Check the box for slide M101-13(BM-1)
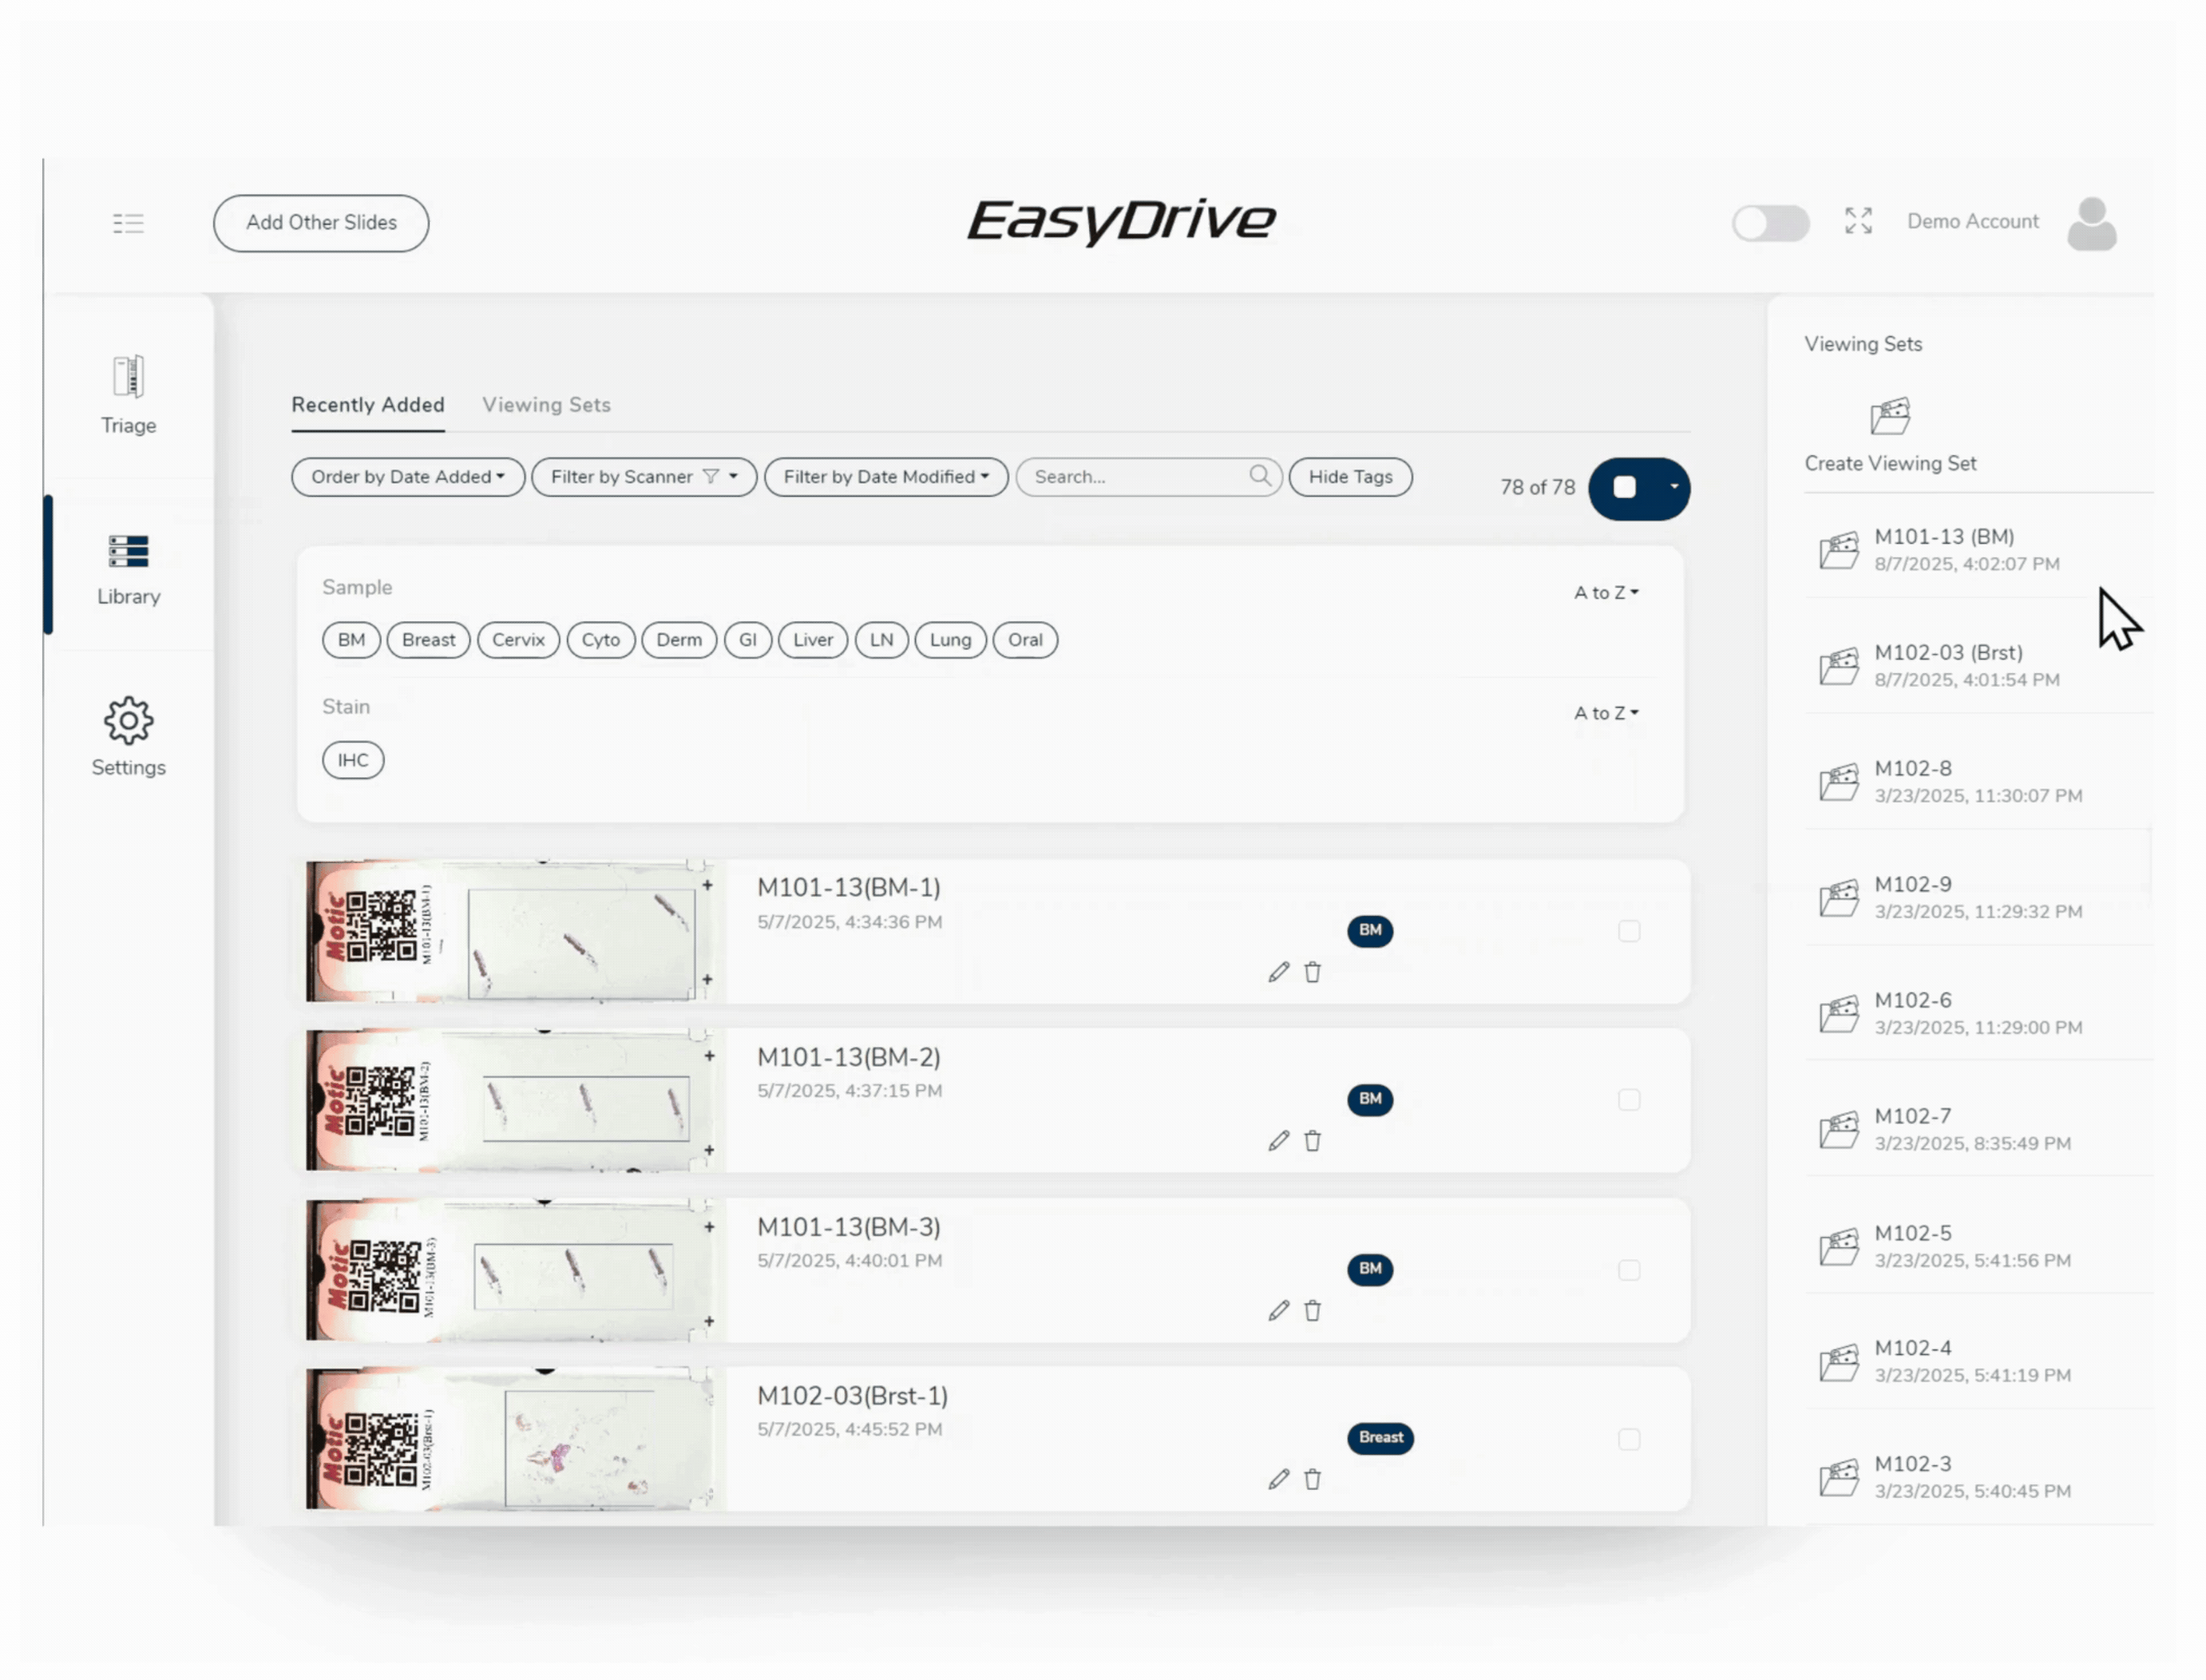Viewport: 2206px width, 1680px height. [1629, 931]
